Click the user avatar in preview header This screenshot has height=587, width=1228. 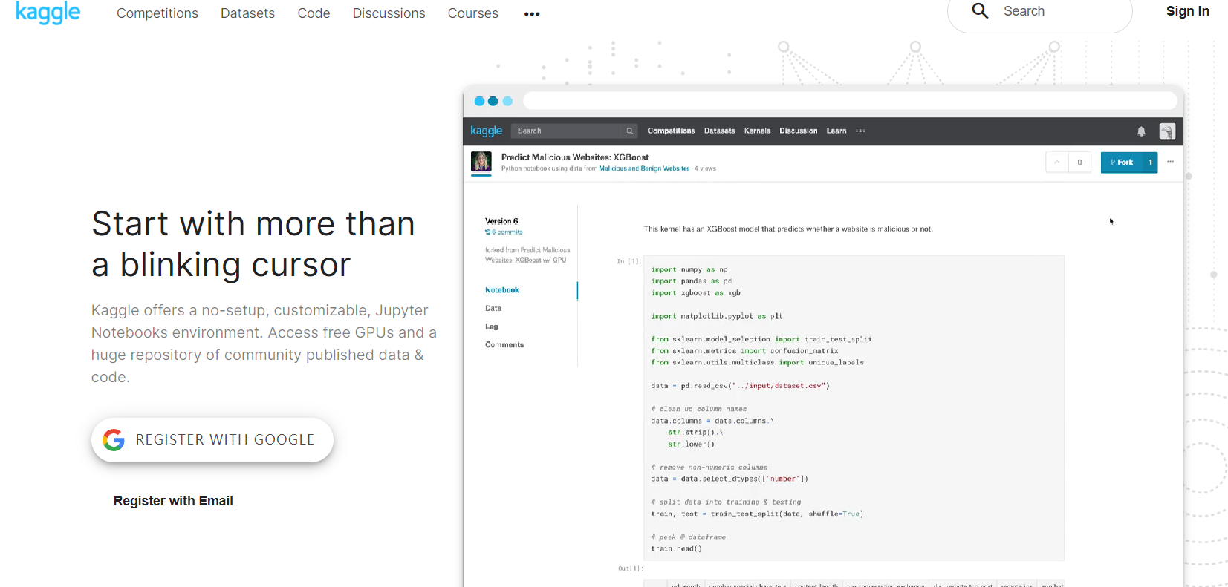click(x=1167, y=131)
